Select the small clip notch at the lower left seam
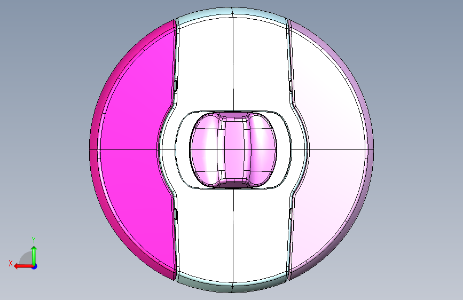This screenshot has height=300, width=463. pos(175,214)
